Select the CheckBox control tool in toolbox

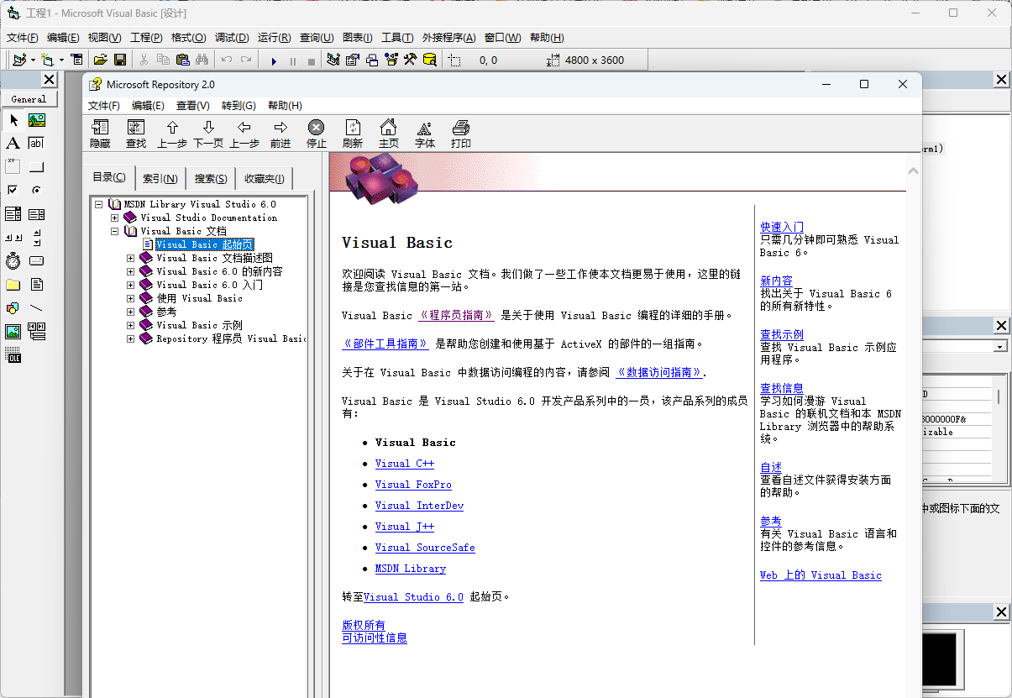13,191
